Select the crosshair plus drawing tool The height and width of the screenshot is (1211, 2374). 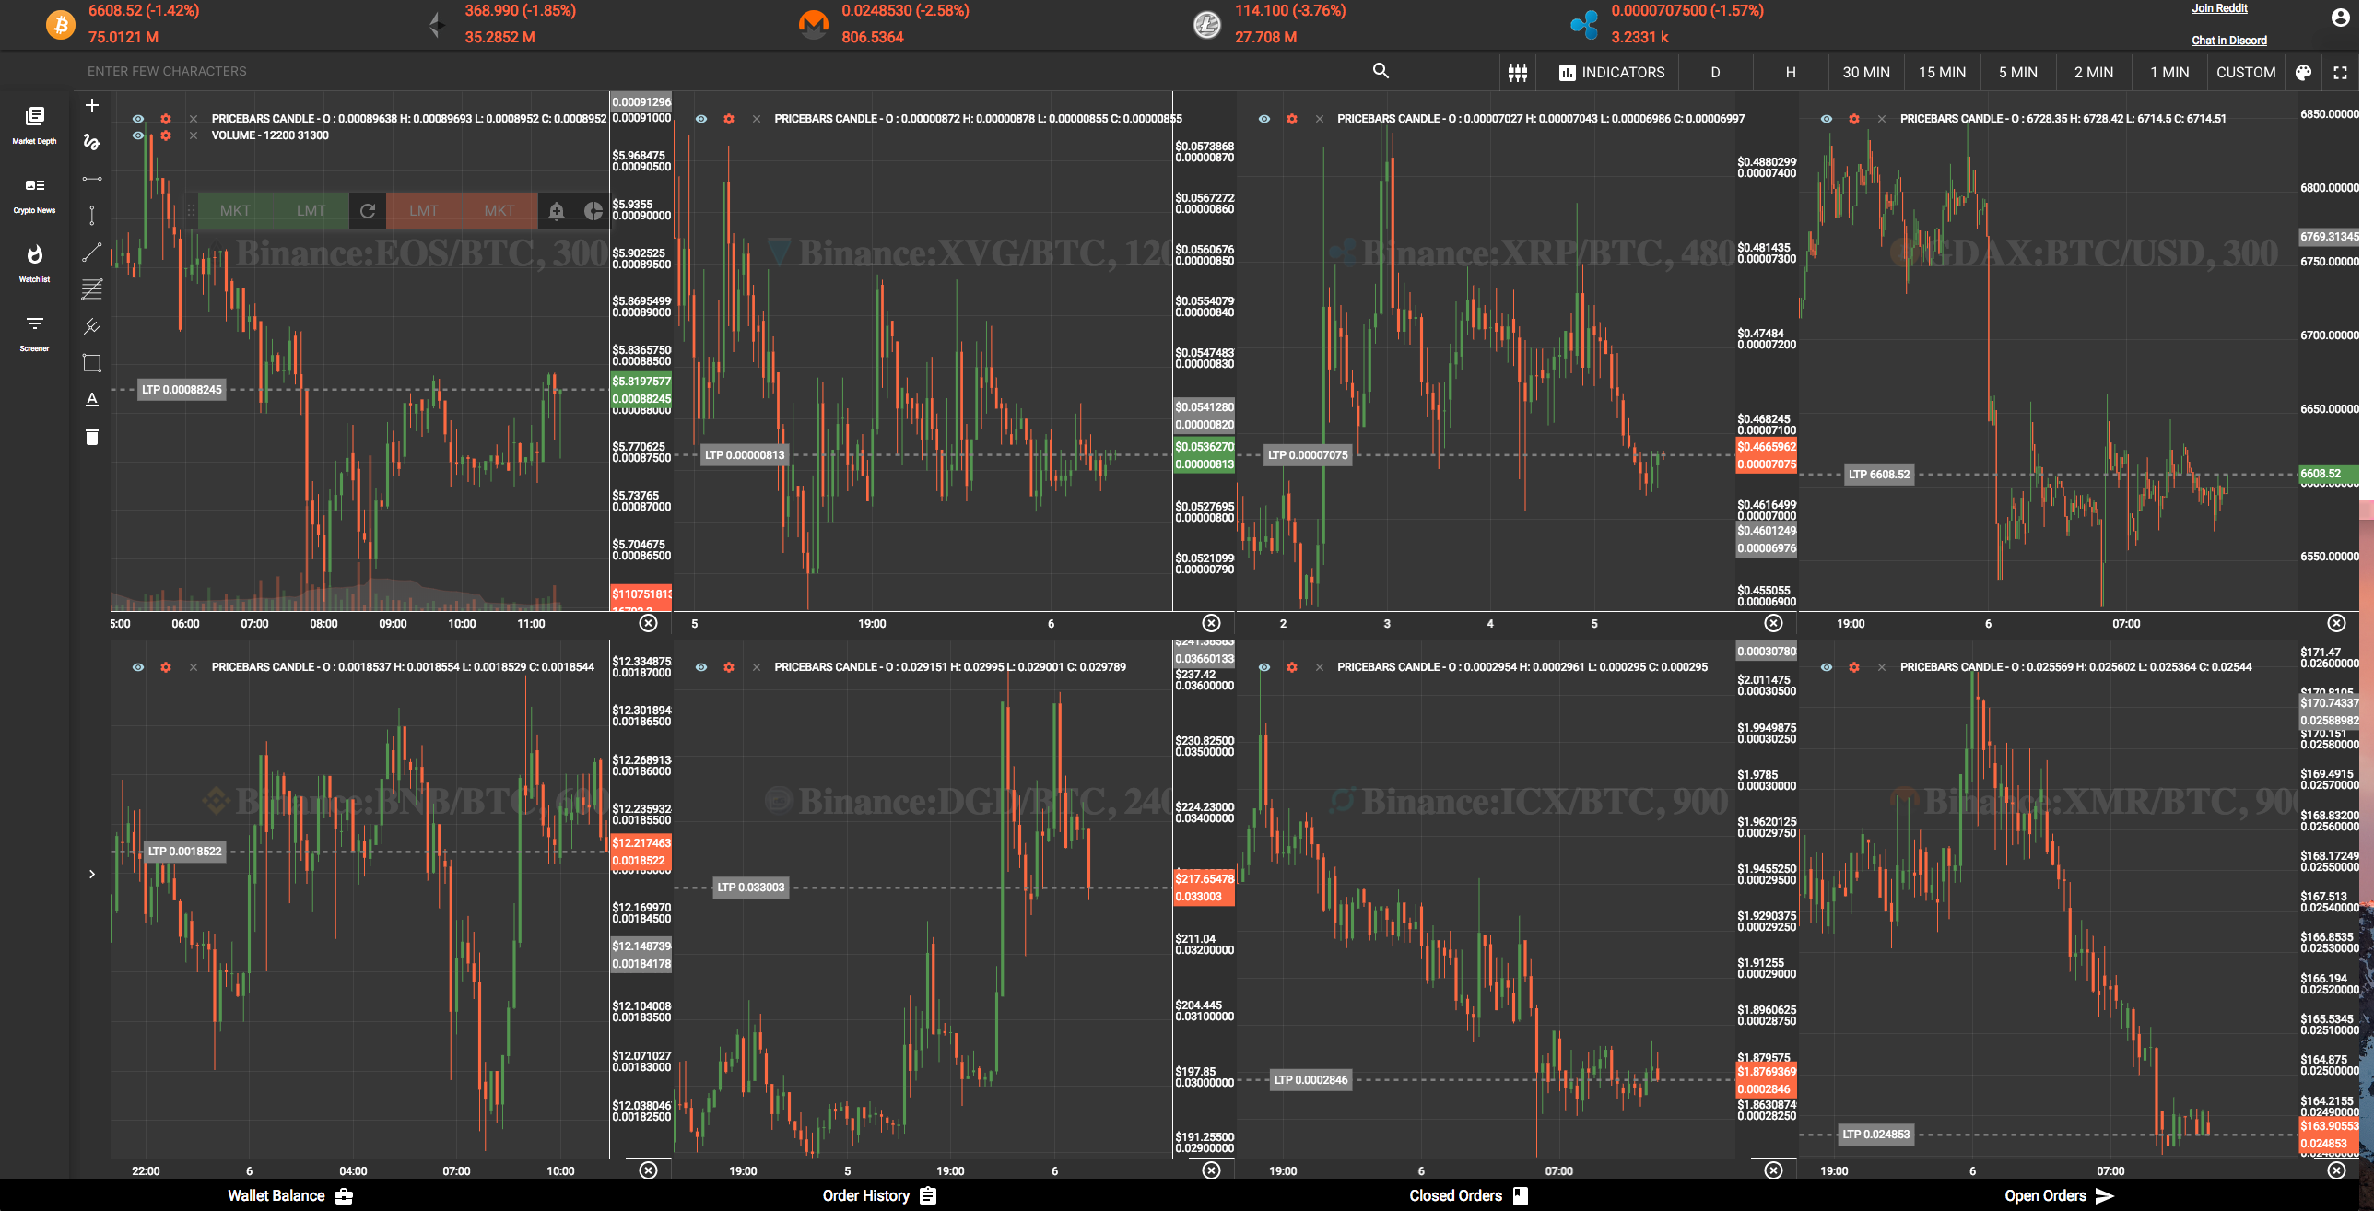(x=92, y=105)
